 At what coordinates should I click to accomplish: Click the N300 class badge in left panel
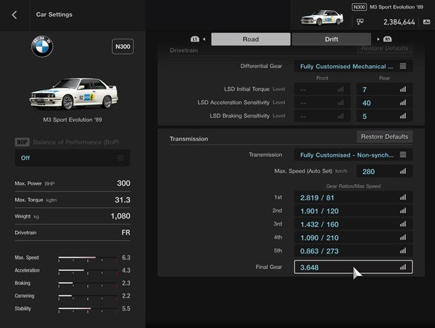click(x=122, y=47)
